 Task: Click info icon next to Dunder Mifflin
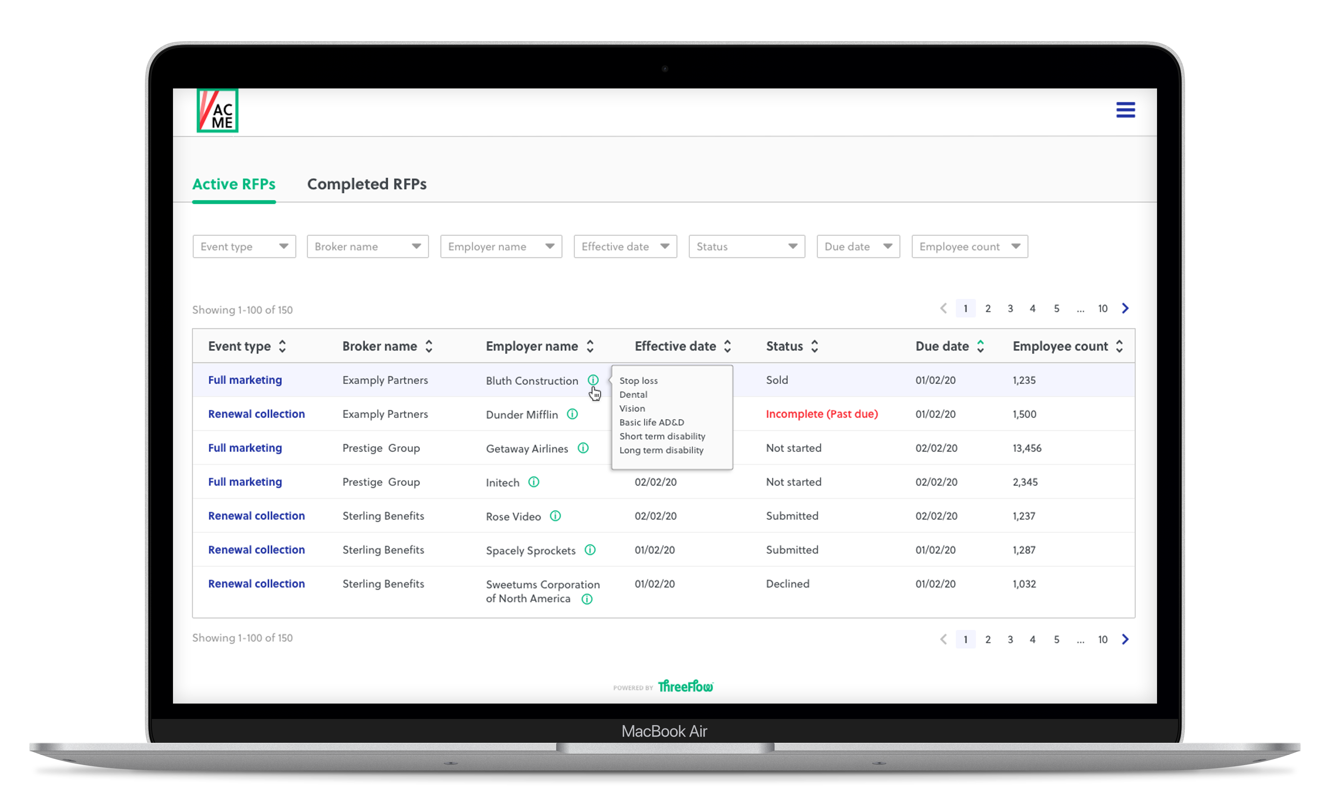pyautogui.click(x=572, y=414)
